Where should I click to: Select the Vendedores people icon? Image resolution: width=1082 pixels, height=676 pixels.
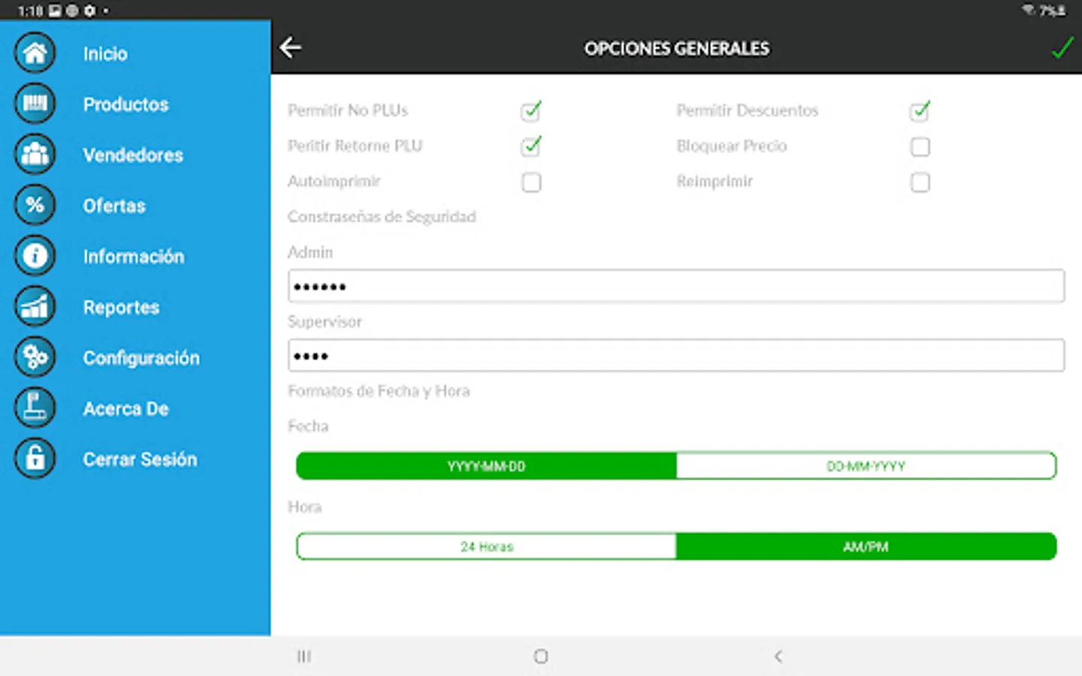[x=35, y=155]
